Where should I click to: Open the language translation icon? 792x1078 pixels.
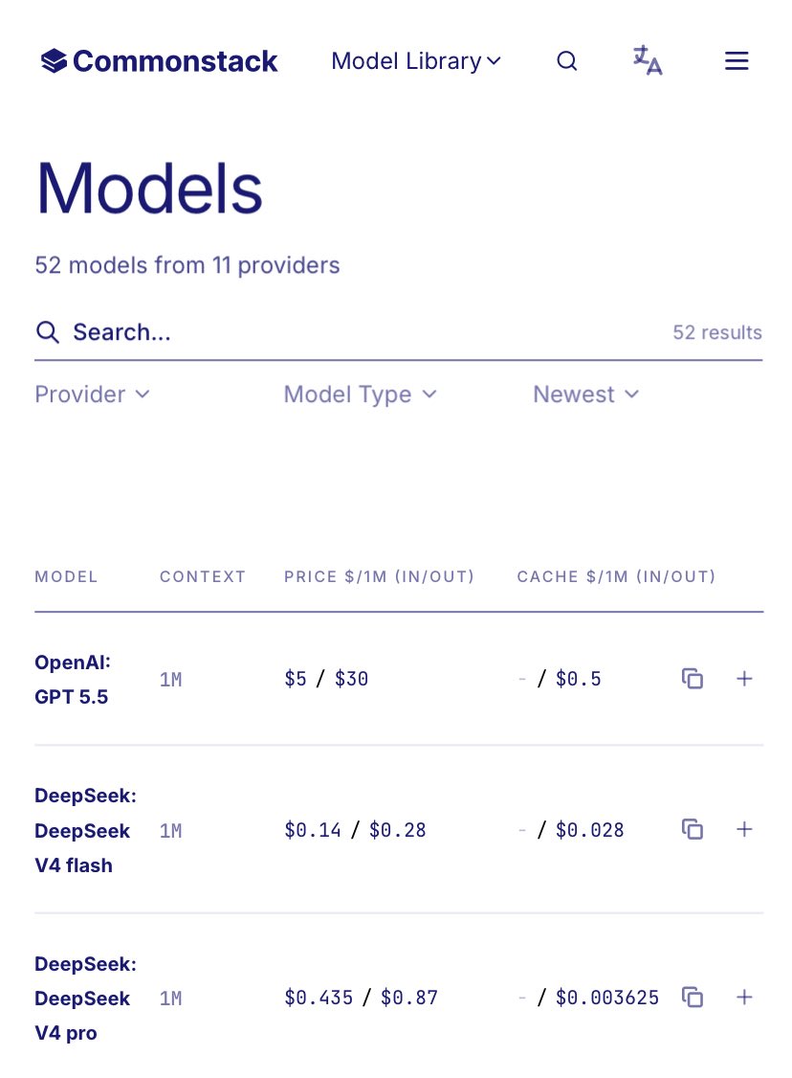tap(648, 60)
